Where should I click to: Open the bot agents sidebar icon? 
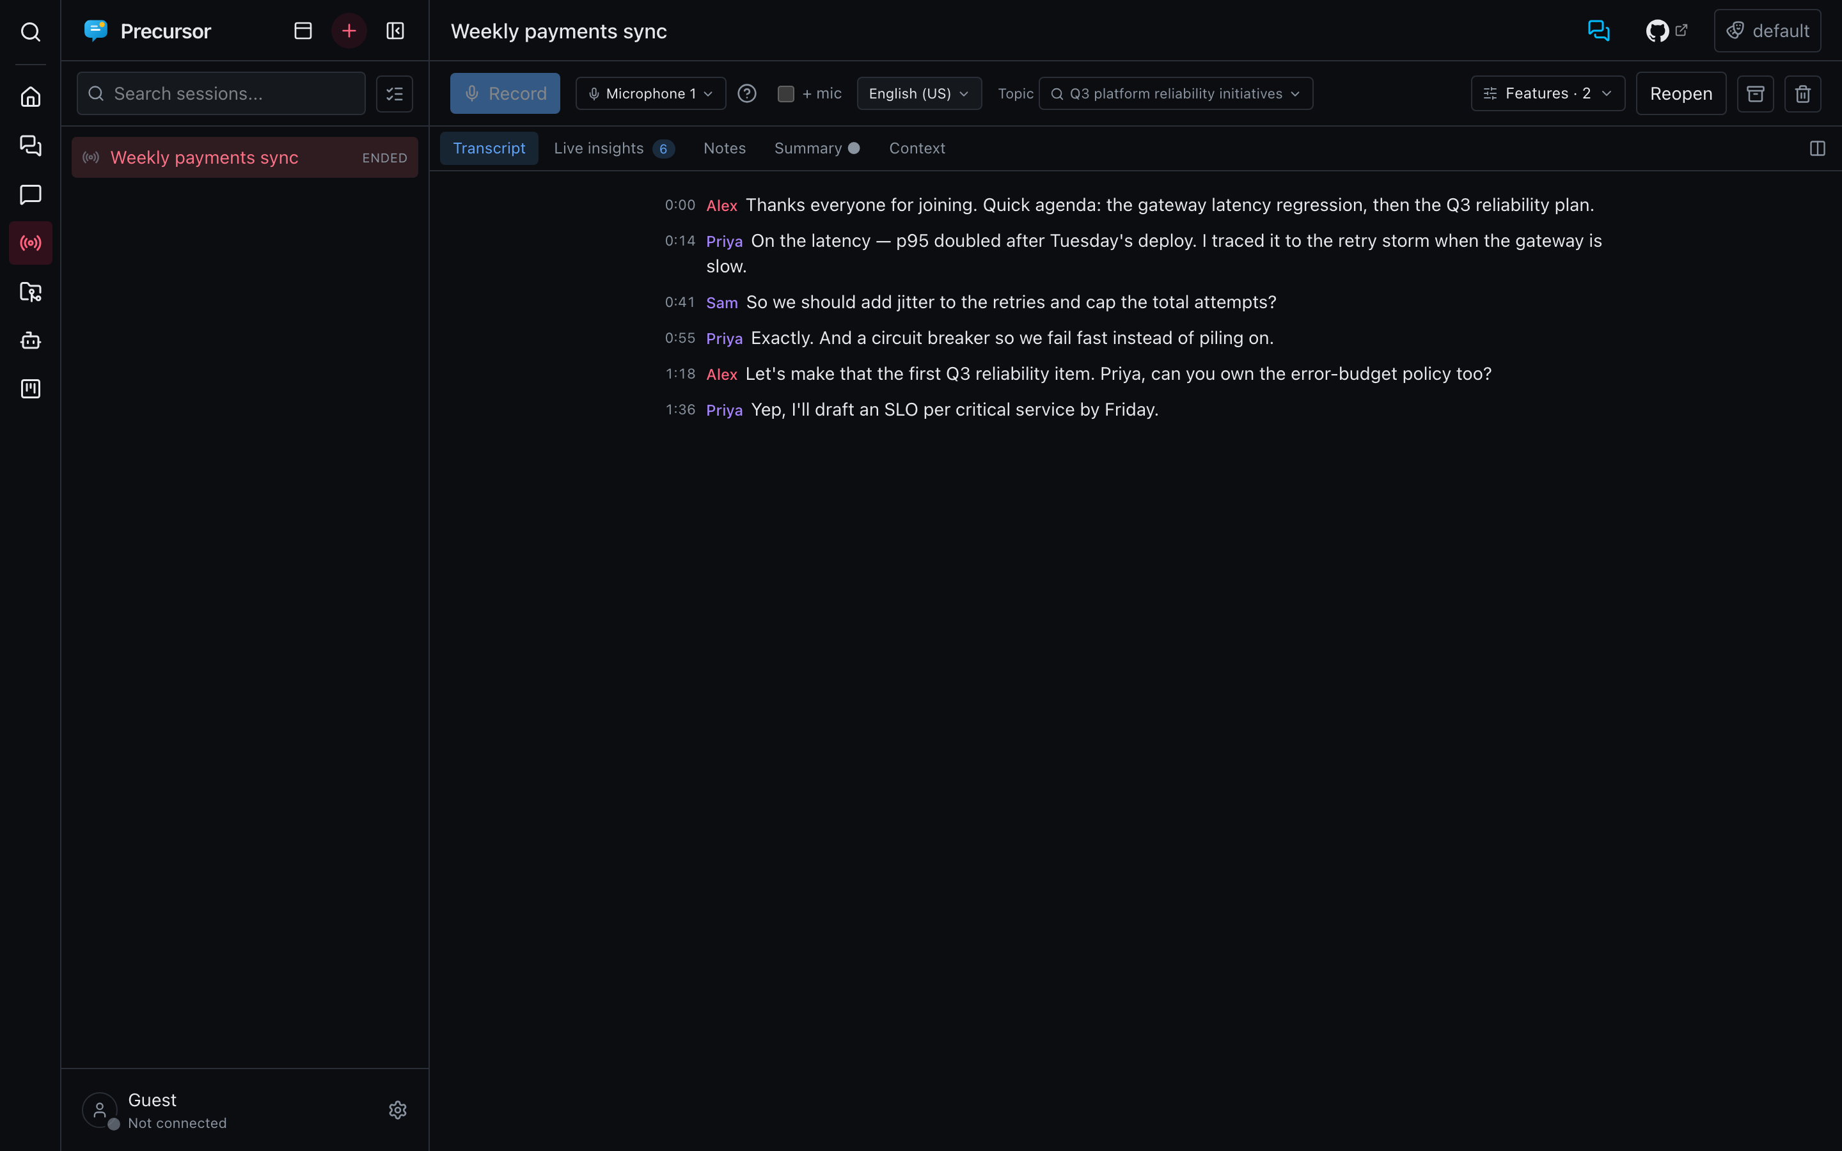pos(31,340)
